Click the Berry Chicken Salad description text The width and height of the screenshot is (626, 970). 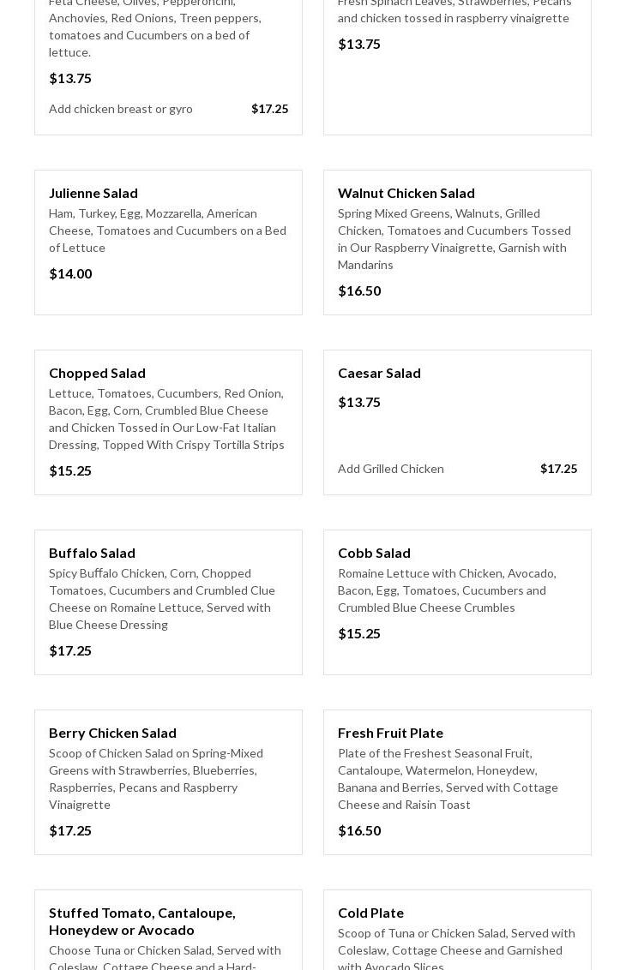pos(156,779)
